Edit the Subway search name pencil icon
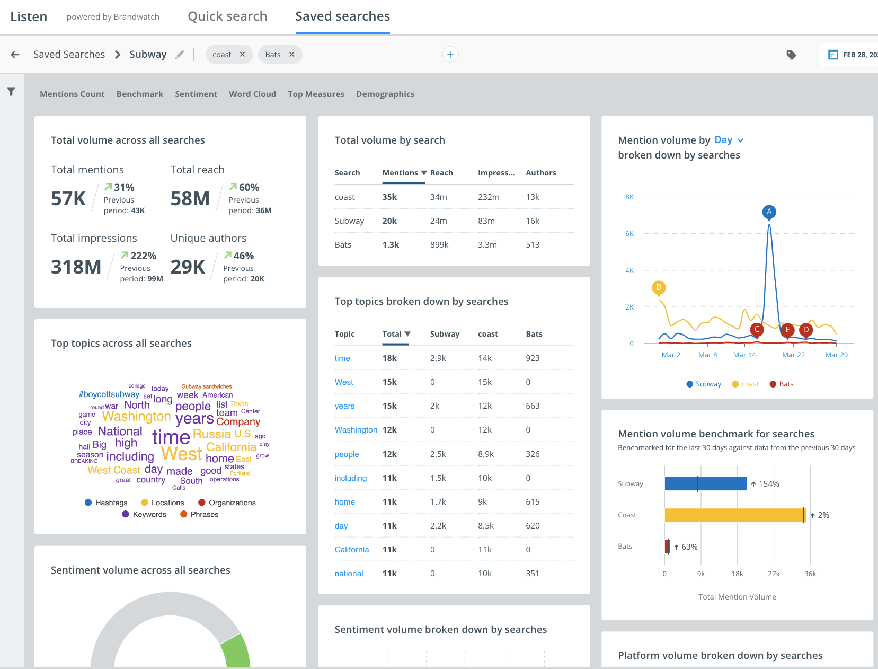The image size is (878, 669). (x=180, y=54)
